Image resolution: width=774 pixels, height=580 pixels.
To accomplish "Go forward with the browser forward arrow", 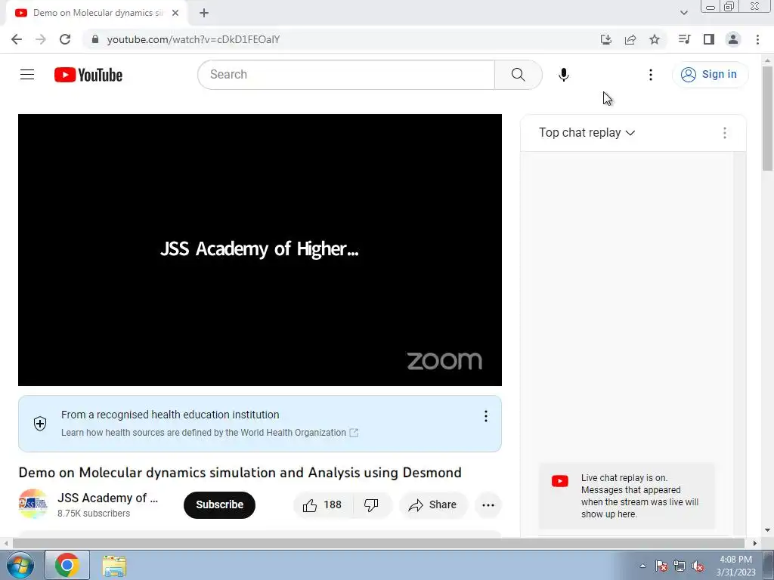I will coord(41,39).
